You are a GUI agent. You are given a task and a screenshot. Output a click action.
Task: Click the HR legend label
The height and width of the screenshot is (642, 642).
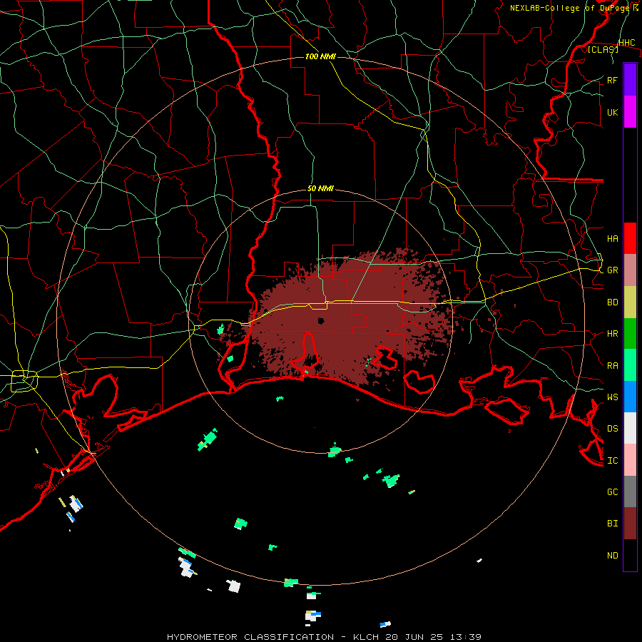[x=612, y=334]
